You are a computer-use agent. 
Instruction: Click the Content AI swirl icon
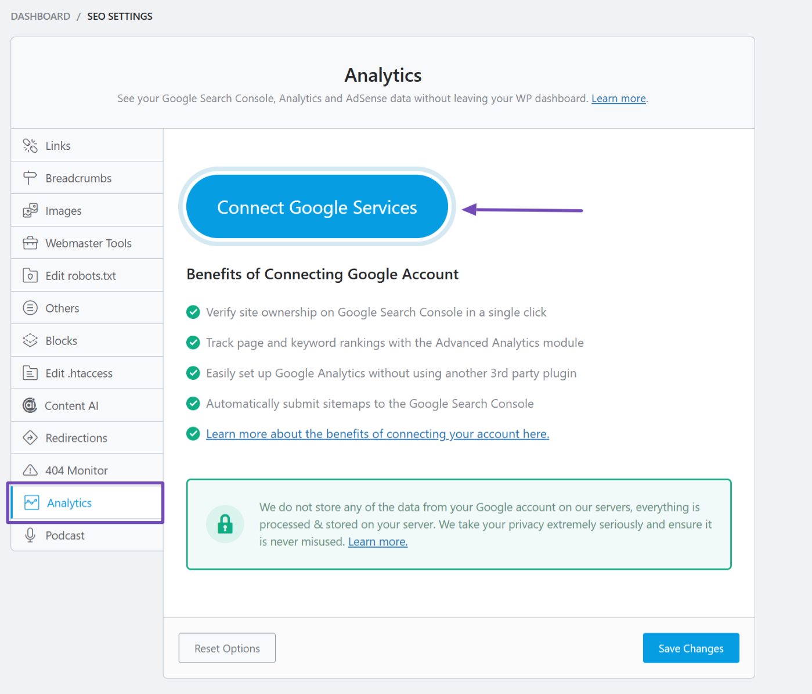coord(30,405)
